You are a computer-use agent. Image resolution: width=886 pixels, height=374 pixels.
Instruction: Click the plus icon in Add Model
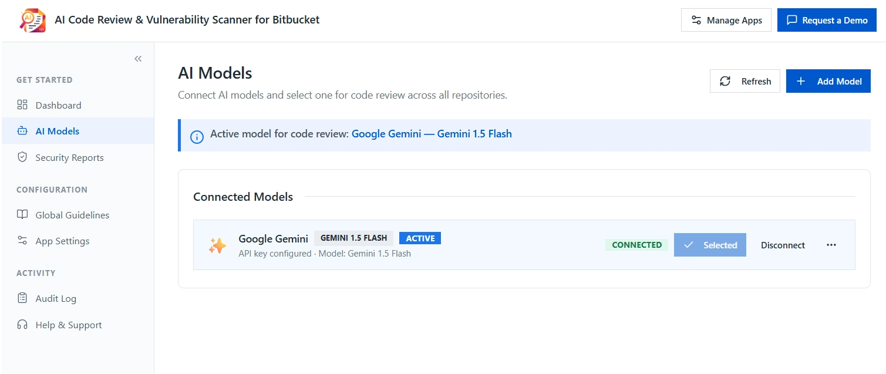[x=801, y=81]
